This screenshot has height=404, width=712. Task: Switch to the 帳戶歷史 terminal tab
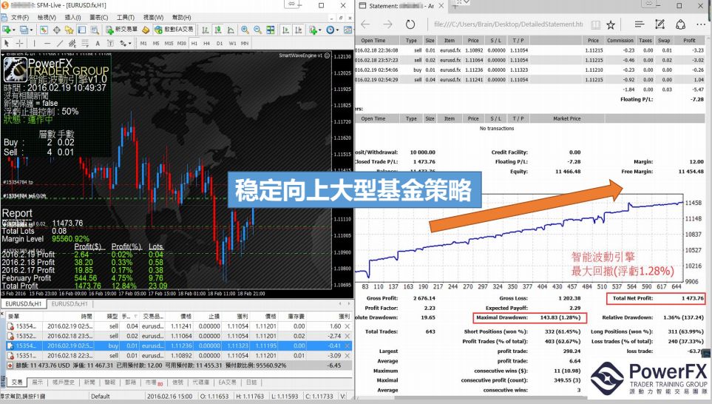[61, 382]
